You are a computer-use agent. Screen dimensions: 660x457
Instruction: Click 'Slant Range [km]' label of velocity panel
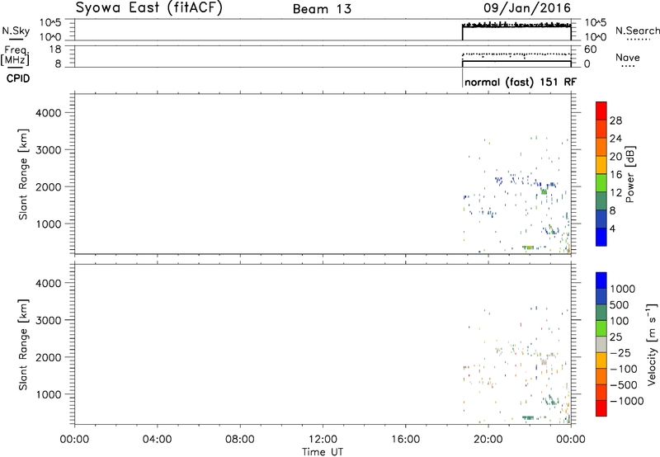coord(23,345)
